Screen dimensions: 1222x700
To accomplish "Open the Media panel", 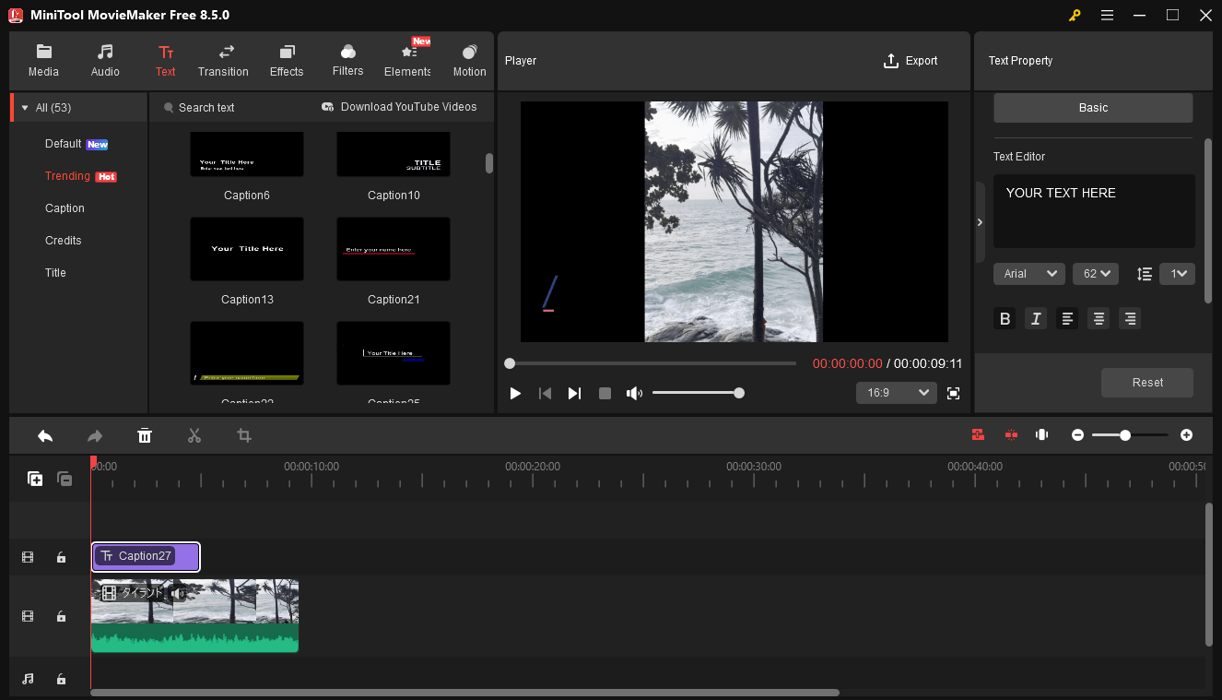I will (x=43, y=59).
